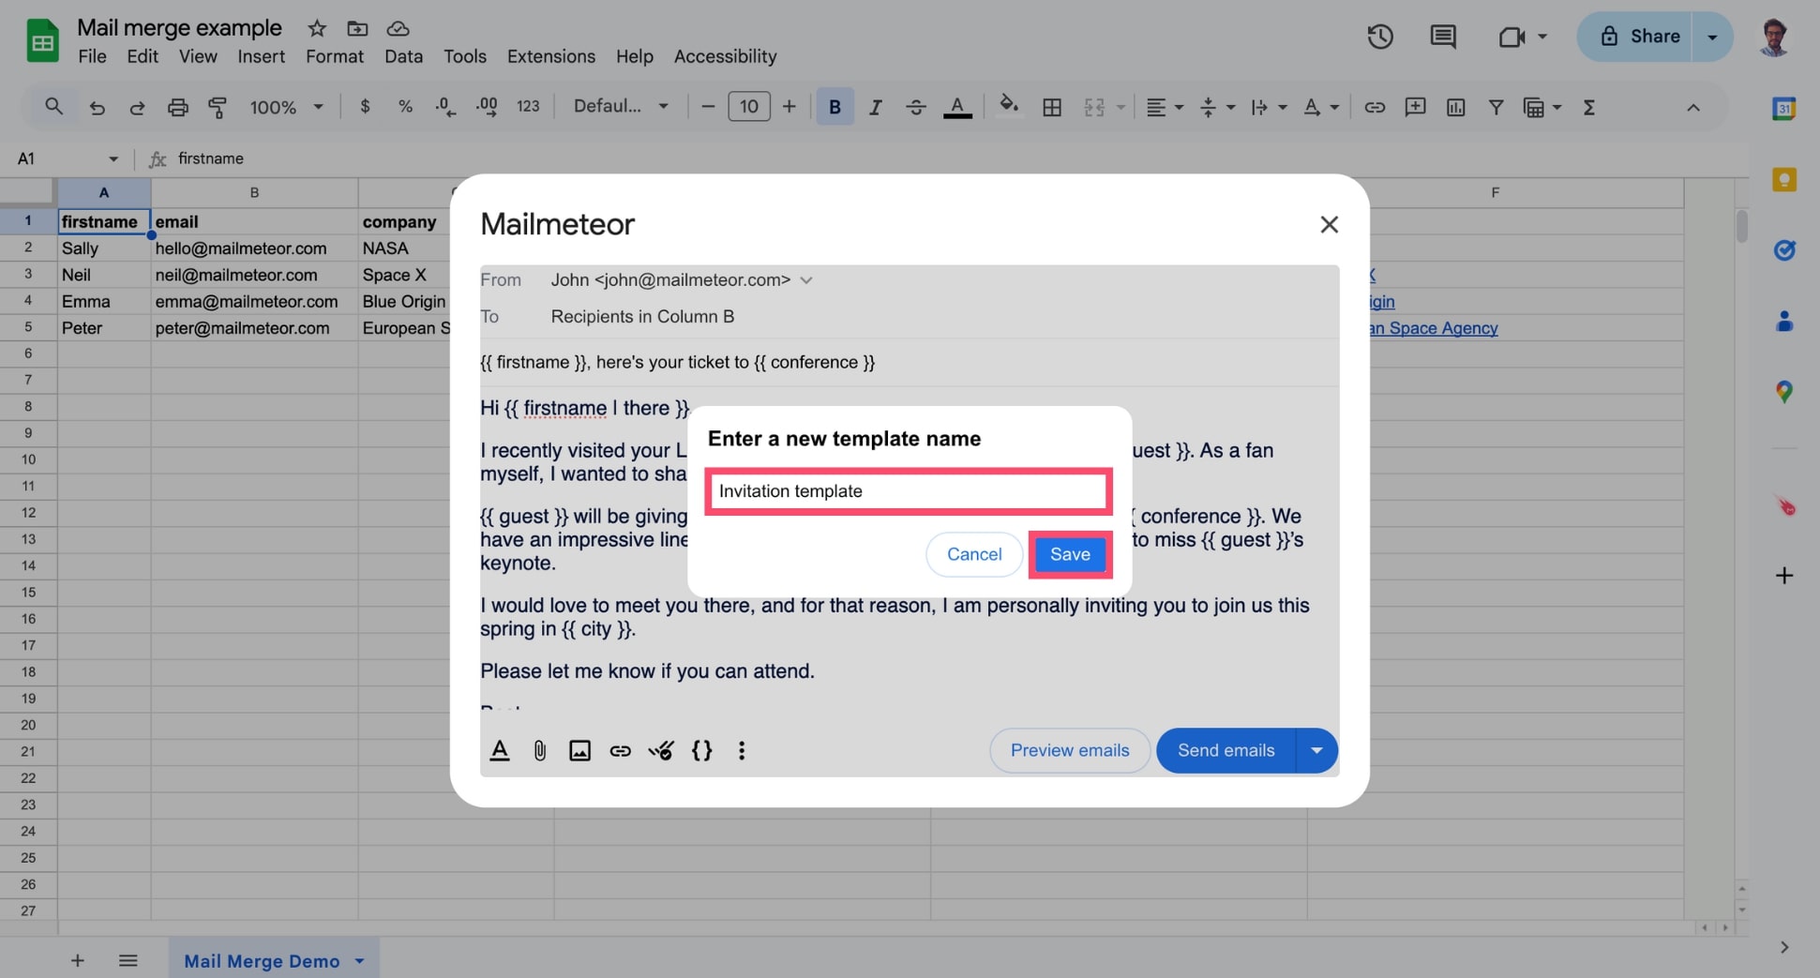
Task: Add a new sheet
Action: click(78, 961)
